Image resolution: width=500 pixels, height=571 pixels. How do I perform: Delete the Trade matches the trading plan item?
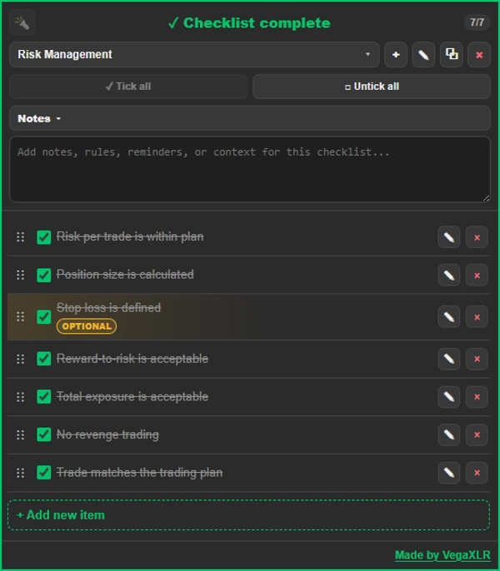(x=477, y=473)
